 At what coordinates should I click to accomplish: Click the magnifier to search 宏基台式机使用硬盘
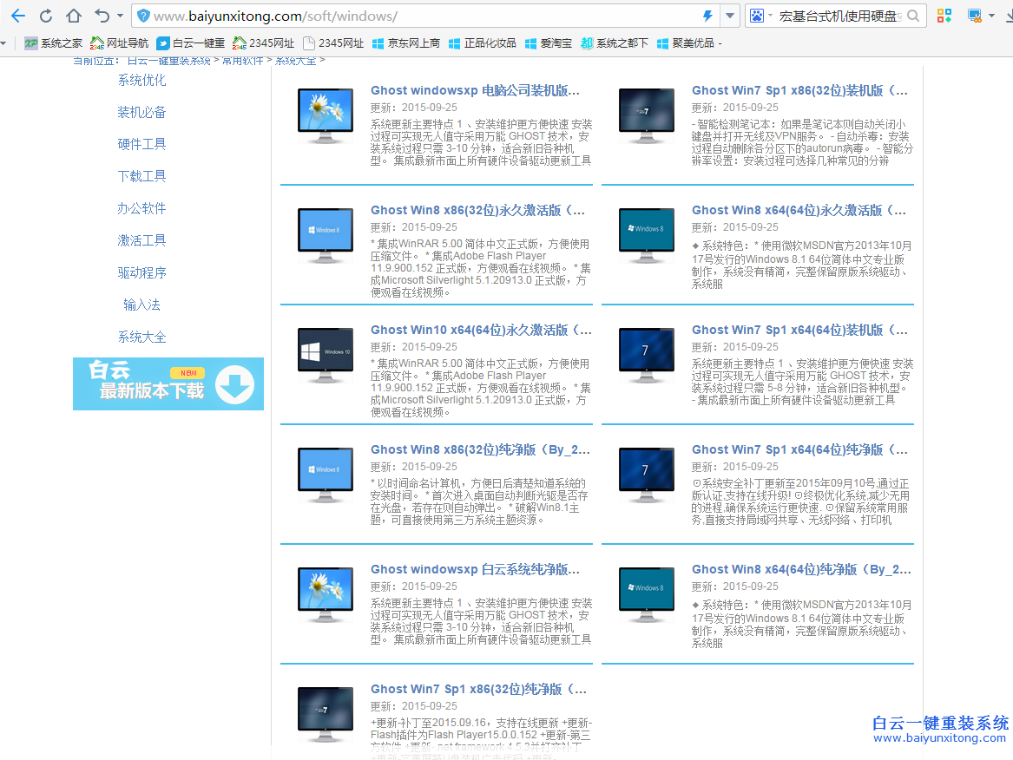(x=913, y=15)
